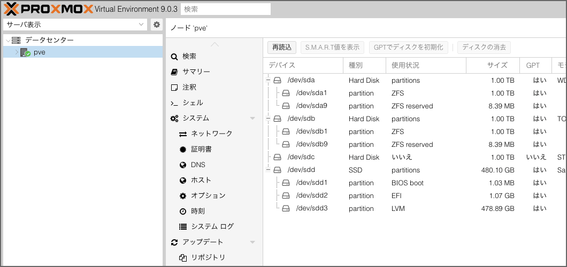Open the サーバ表示 view dropdown
The height and width of the screenshot is (267, 567).
(75, 25)
